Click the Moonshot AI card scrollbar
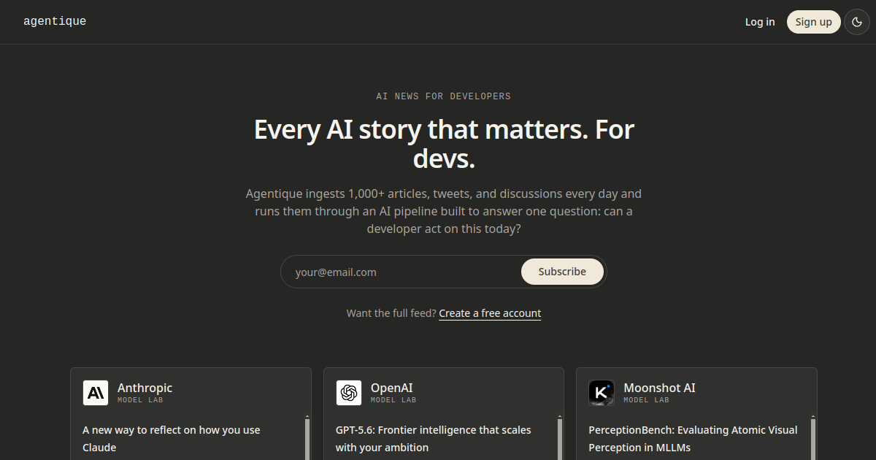The image size is (876, 460). click(x=812, y=438)
